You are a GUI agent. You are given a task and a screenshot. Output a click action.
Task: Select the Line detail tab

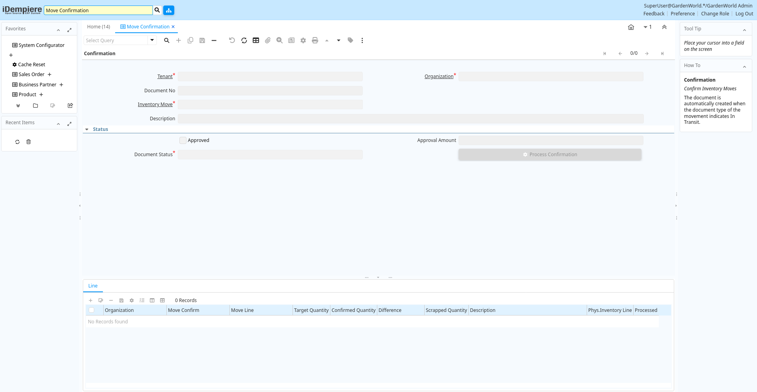[x=93, y=286]
